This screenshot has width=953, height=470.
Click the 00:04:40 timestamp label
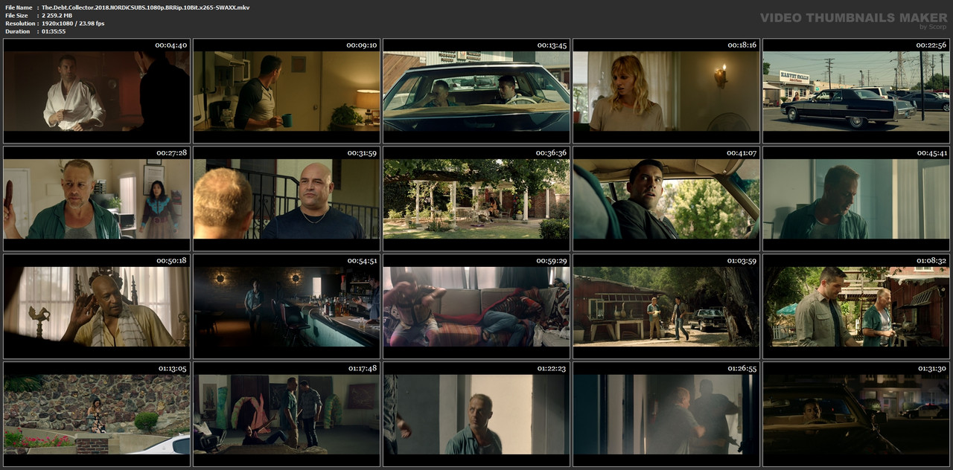pos(171,45)
